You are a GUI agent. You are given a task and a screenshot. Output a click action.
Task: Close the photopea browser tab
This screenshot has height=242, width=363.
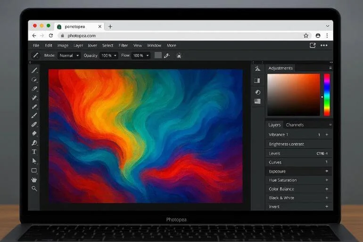[100, 26]
